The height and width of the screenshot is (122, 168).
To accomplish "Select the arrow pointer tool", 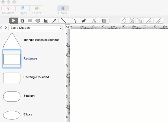I will 13,21.
